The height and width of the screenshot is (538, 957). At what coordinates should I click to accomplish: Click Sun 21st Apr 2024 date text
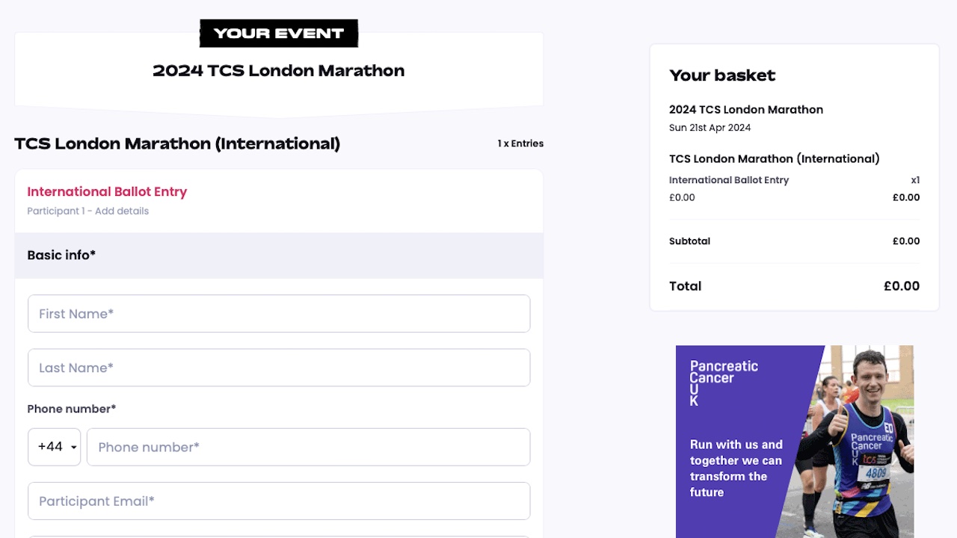pos(710,128)
